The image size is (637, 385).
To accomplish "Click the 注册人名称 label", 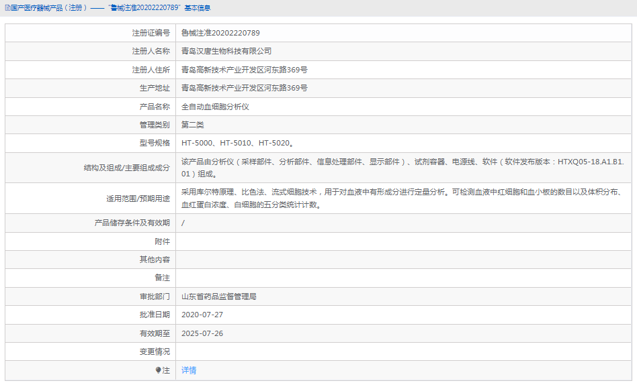I will pyautogui.click(x=151, y=51).
